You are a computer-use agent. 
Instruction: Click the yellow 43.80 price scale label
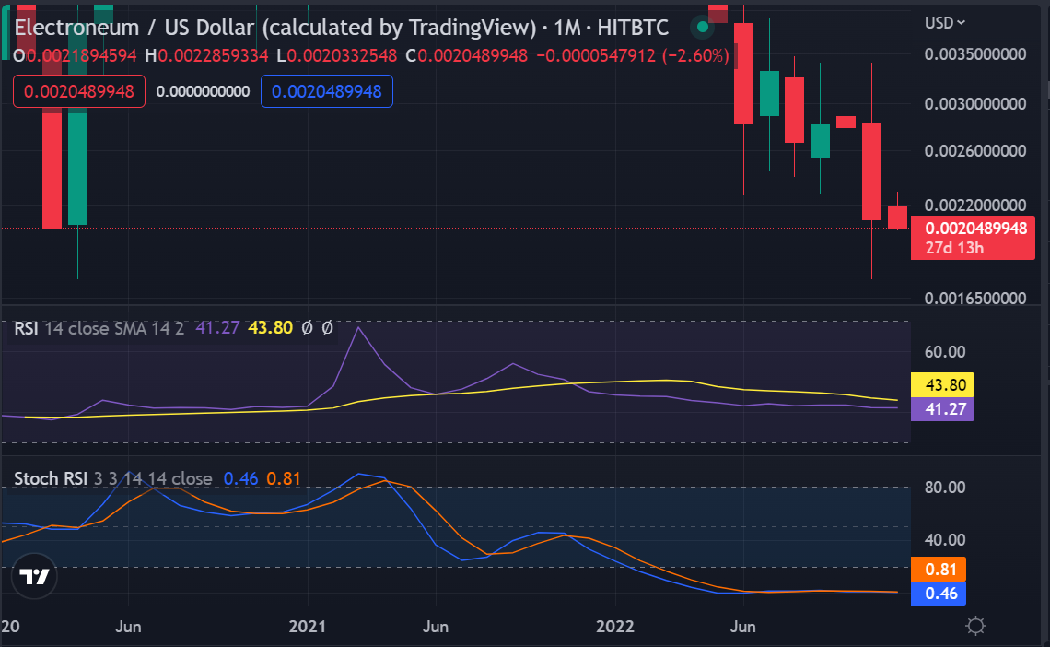[x=943, y=385]
